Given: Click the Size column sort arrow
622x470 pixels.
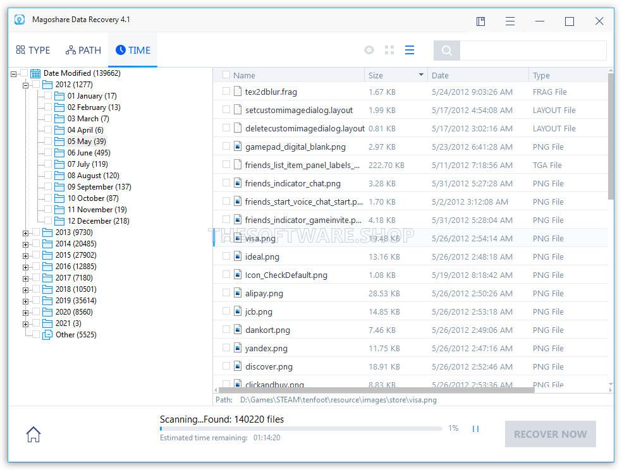Looking at the screenshot, I should pyautogui.click(x=421, y=75).
